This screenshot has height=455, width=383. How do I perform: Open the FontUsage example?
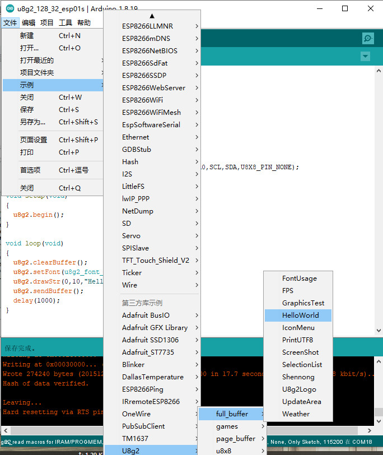298,278
